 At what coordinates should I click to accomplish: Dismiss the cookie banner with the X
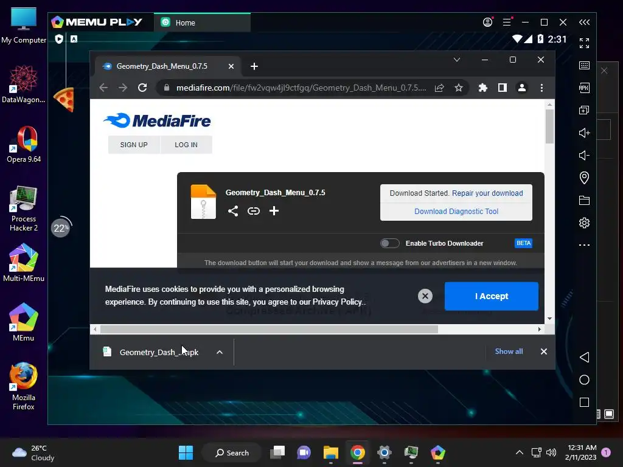coord(425,296)
